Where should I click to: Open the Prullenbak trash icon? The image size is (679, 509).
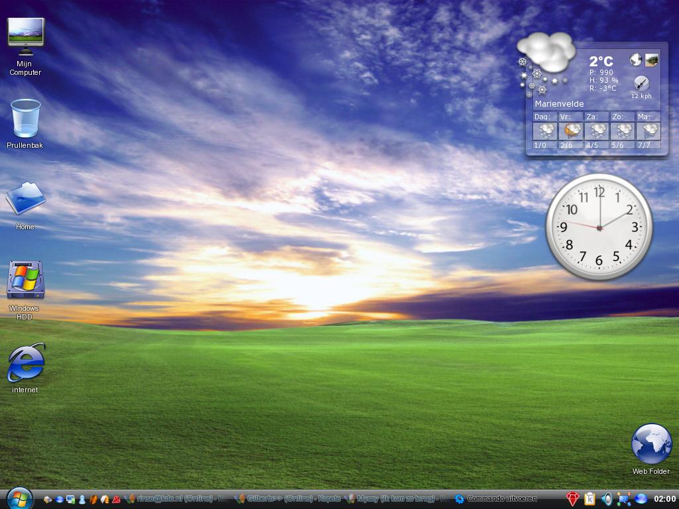[x=26, y=118]
